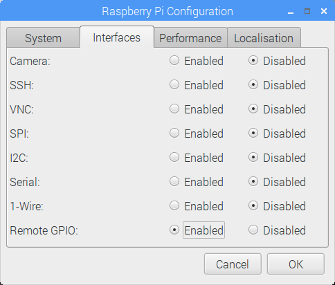This screenshot has width=335, height=285.
Task: Open the Performance tab
Action: pyautogui.click(x=190, y=38)
